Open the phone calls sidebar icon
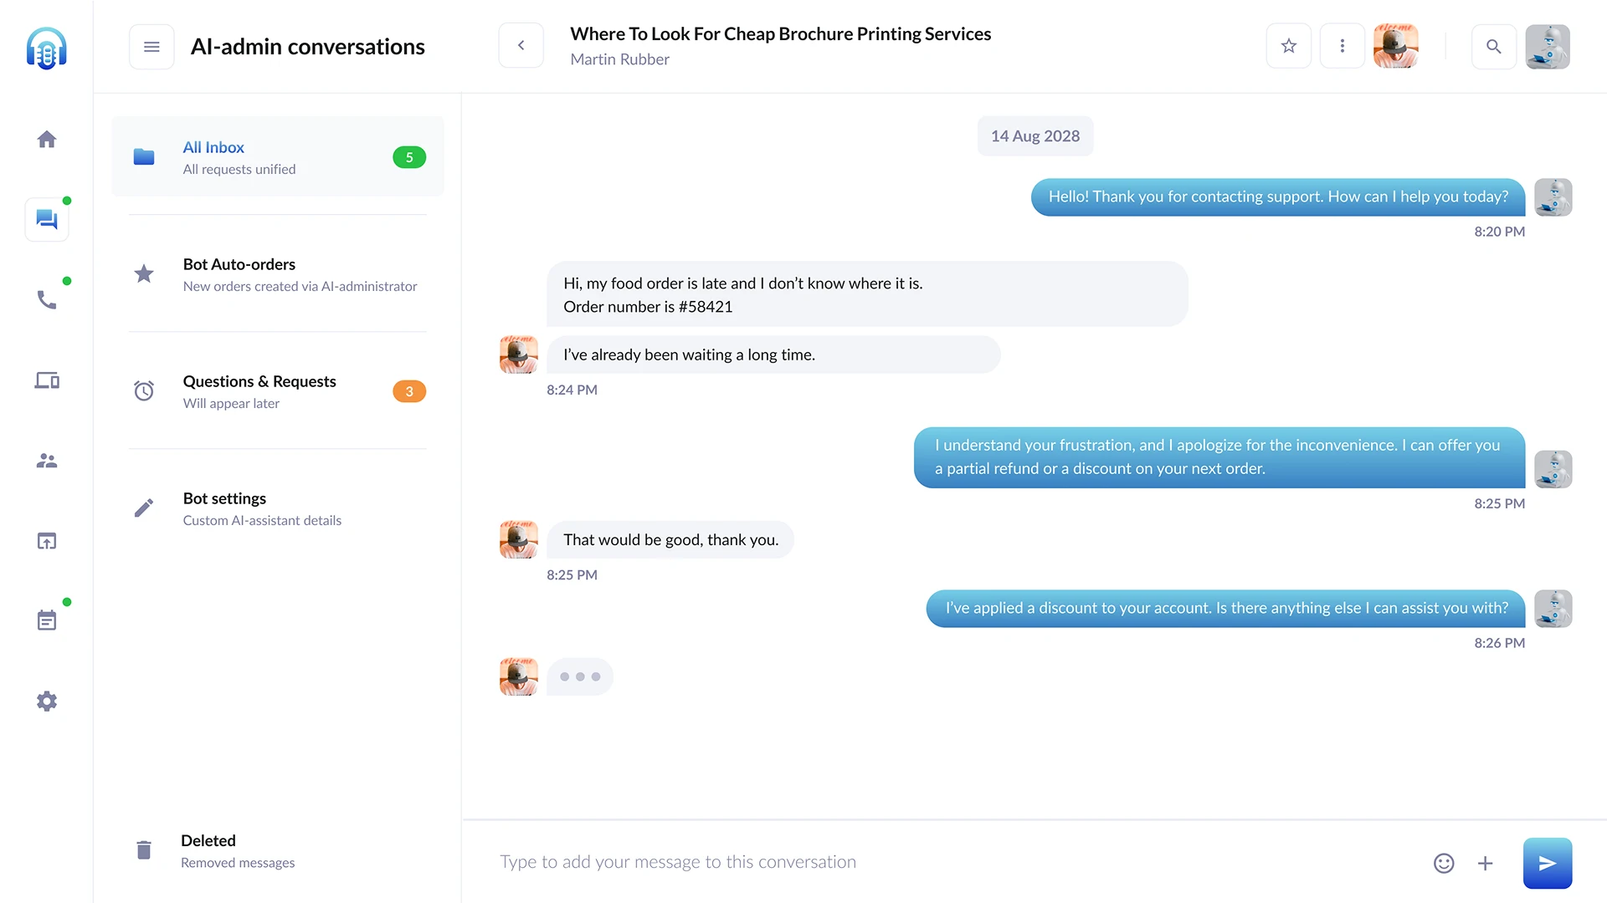1607x903 pixels. 47,299
